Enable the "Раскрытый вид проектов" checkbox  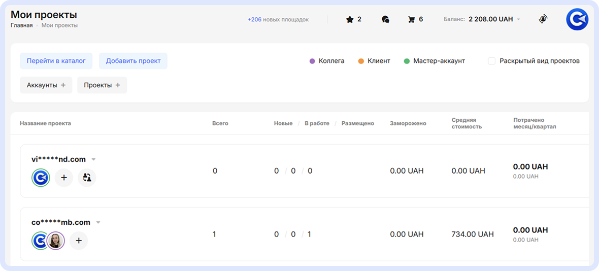click(491, 61)
